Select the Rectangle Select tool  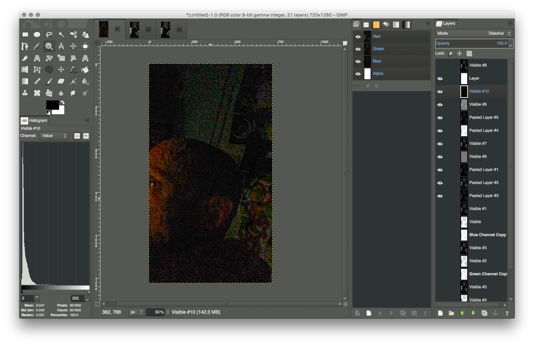click(25, 34)
